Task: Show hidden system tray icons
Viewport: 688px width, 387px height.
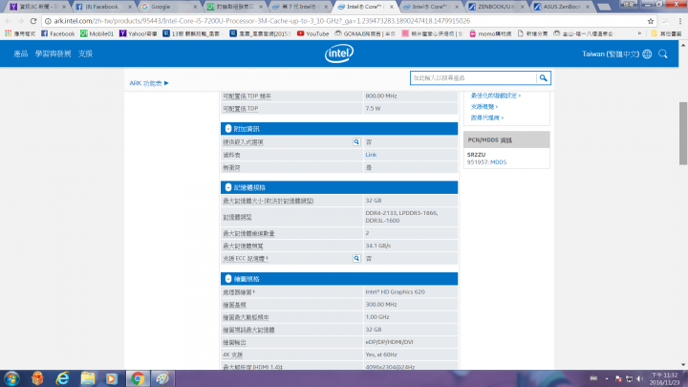Action: (607, 378)
